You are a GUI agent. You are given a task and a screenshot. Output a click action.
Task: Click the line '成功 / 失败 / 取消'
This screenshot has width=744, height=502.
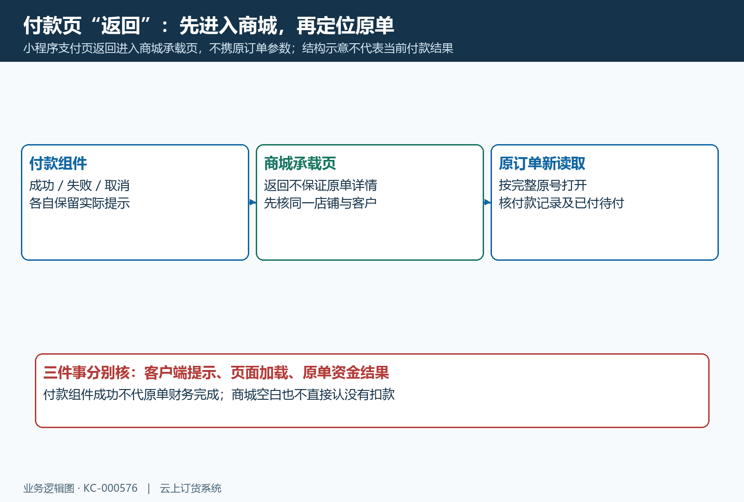pos(80,185)
